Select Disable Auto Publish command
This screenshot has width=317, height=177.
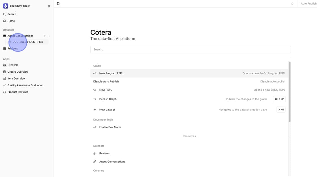click(x=106, y=81)
